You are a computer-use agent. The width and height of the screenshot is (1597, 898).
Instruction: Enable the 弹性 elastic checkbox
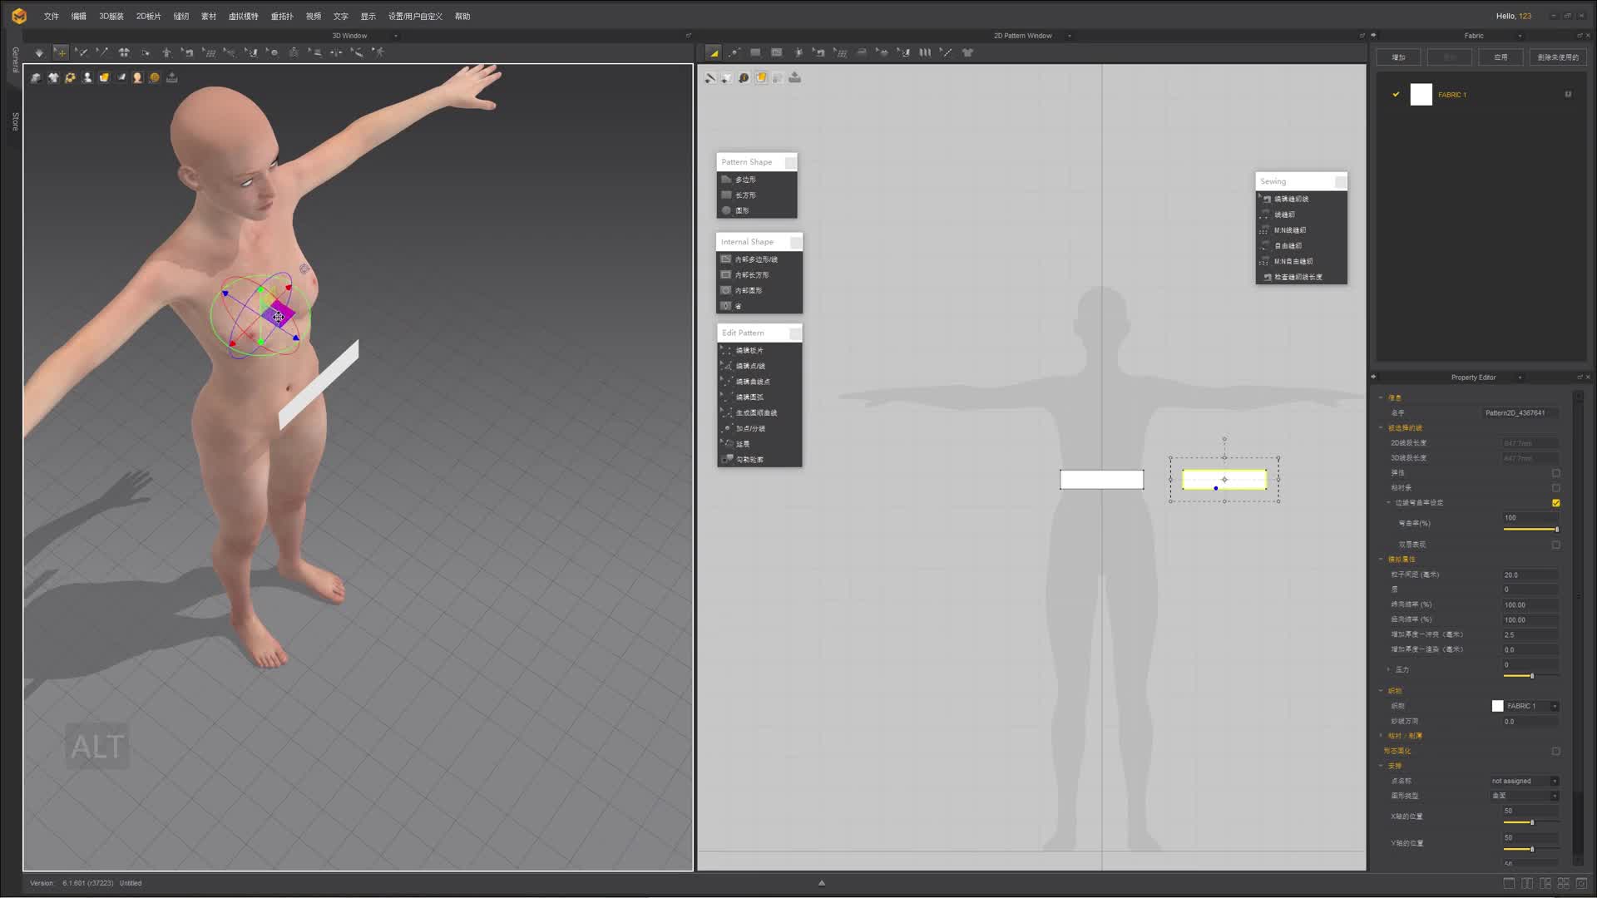(1555, 473)
